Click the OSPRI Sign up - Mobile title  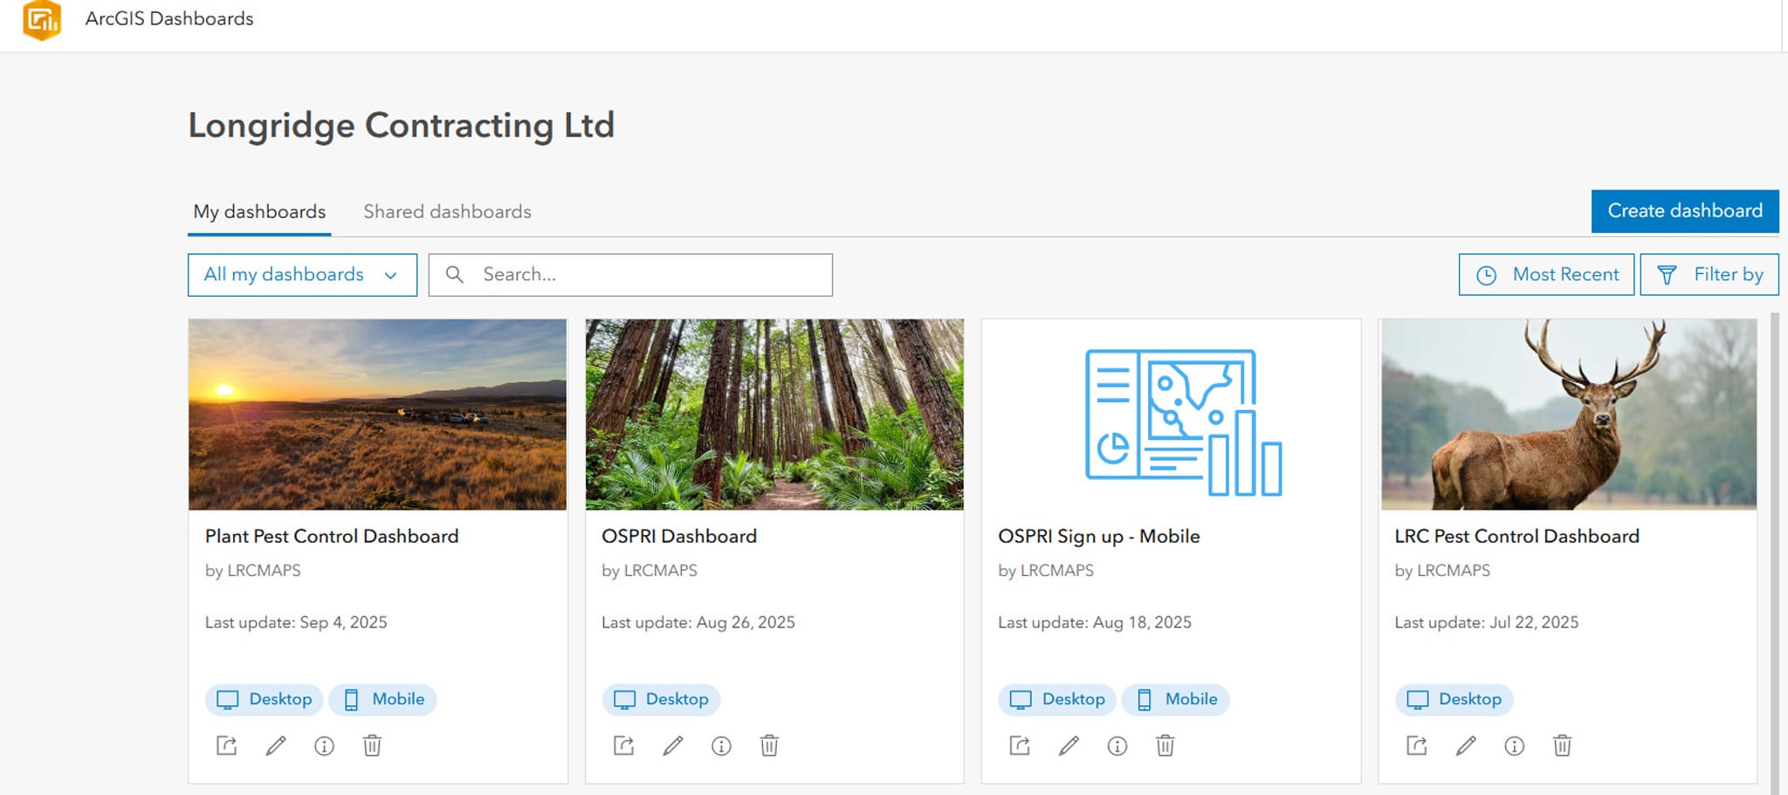(1099, 536)
